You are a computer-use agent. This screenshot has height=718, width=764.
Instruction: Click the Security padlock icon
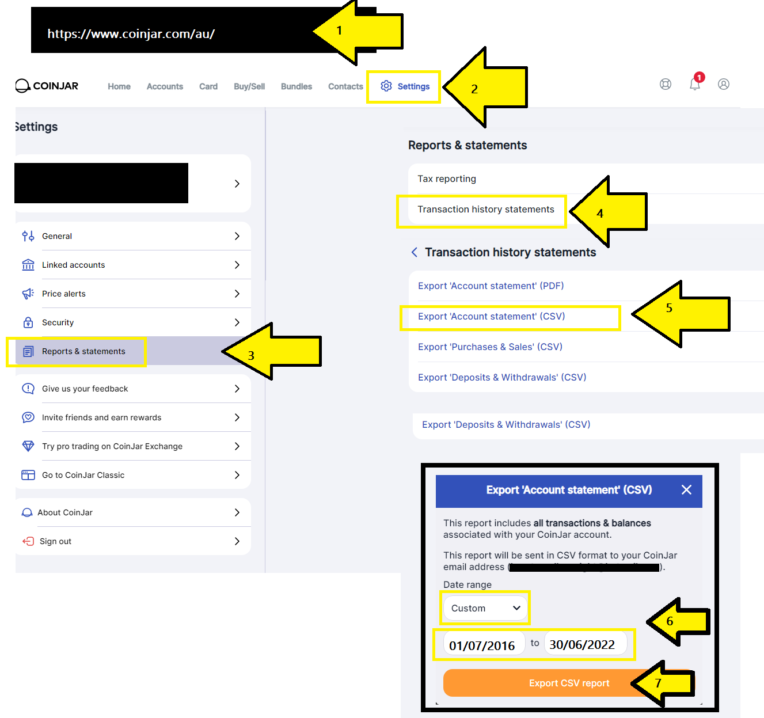pyautogui.click(x=28, y=322)
